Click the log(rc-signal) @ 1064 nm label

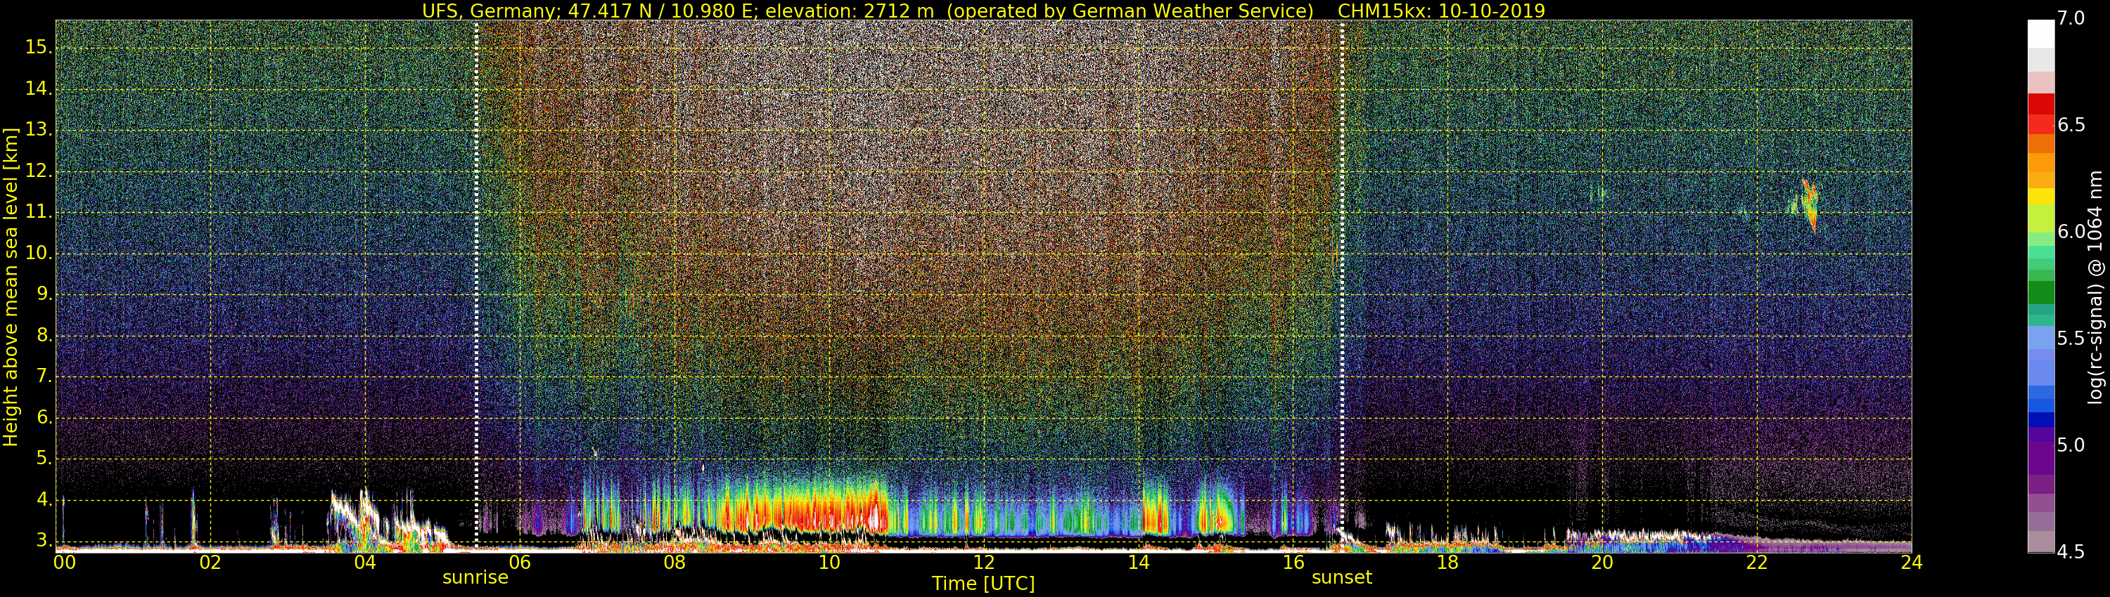click(x=2094, y=287)
